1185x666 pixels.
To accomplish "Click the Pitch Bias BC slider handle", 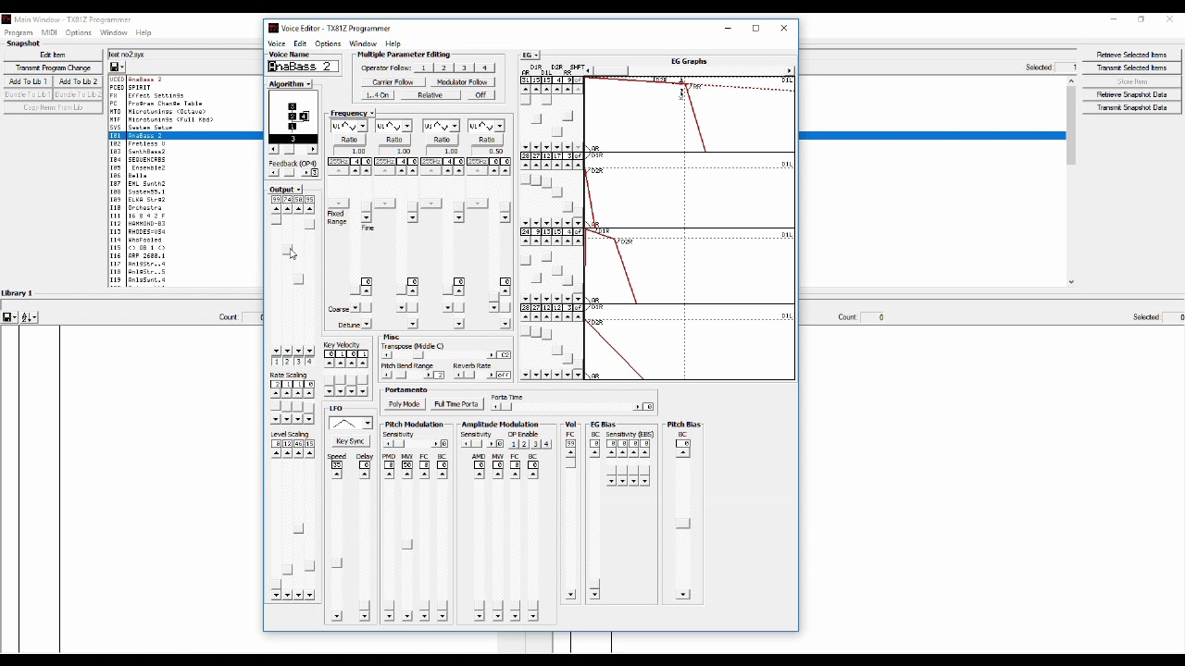I will 683,524.
